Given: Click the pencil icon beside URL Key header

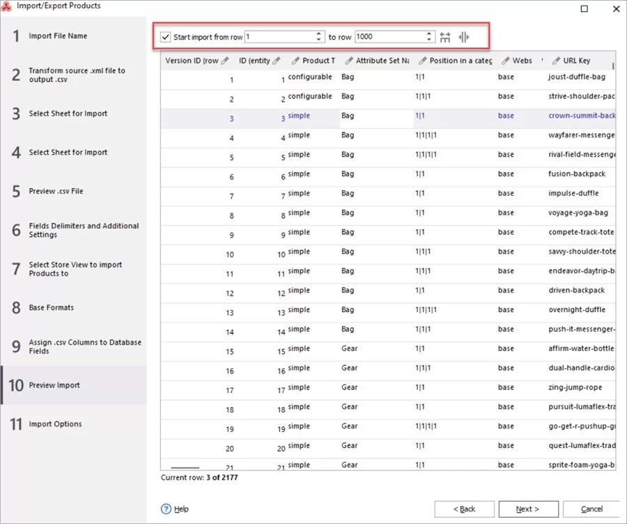Looking at the screenshot, I should 556,61.
